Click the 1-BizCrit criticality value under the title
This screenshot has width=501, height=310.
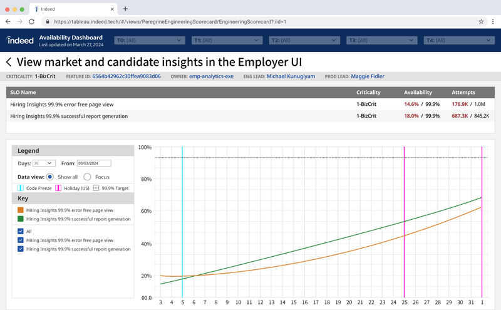[x=45, y=76]
